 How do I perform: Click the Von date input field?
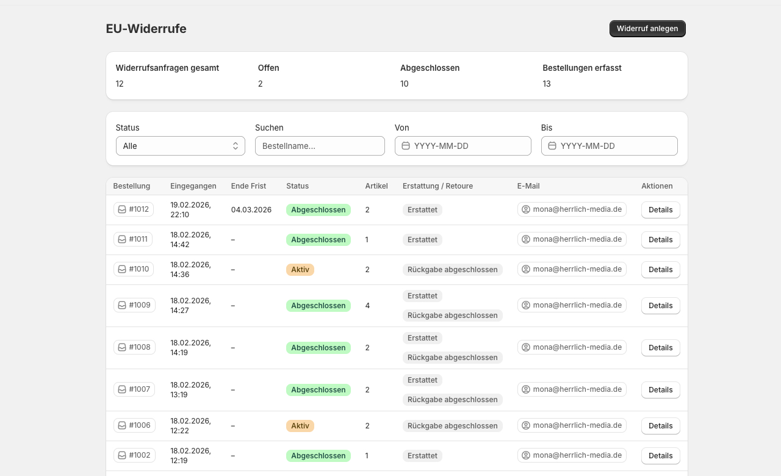click(x=470, y=146)
